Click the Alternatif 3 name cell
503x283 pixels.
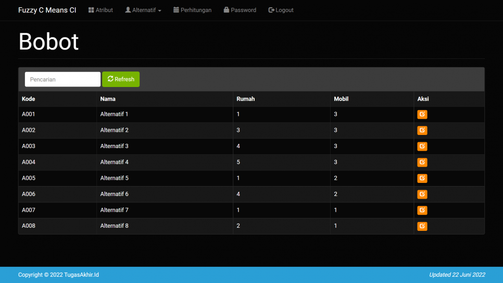pos(165,146)
